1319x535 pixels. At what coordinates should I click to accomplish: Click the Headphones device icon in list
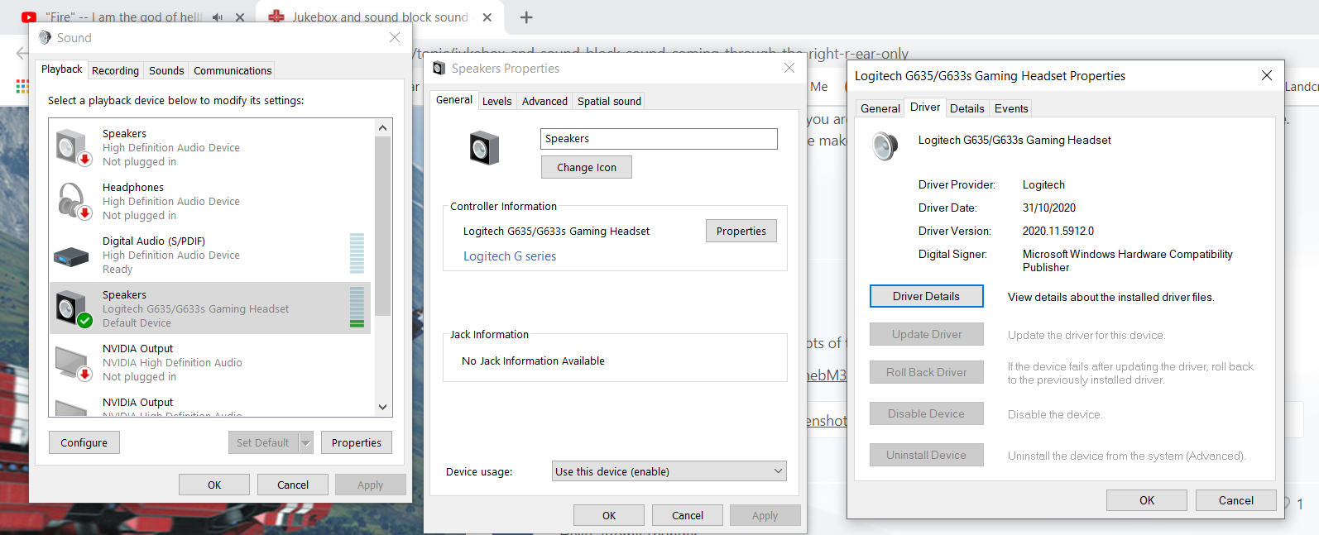[x=72, y=201]
